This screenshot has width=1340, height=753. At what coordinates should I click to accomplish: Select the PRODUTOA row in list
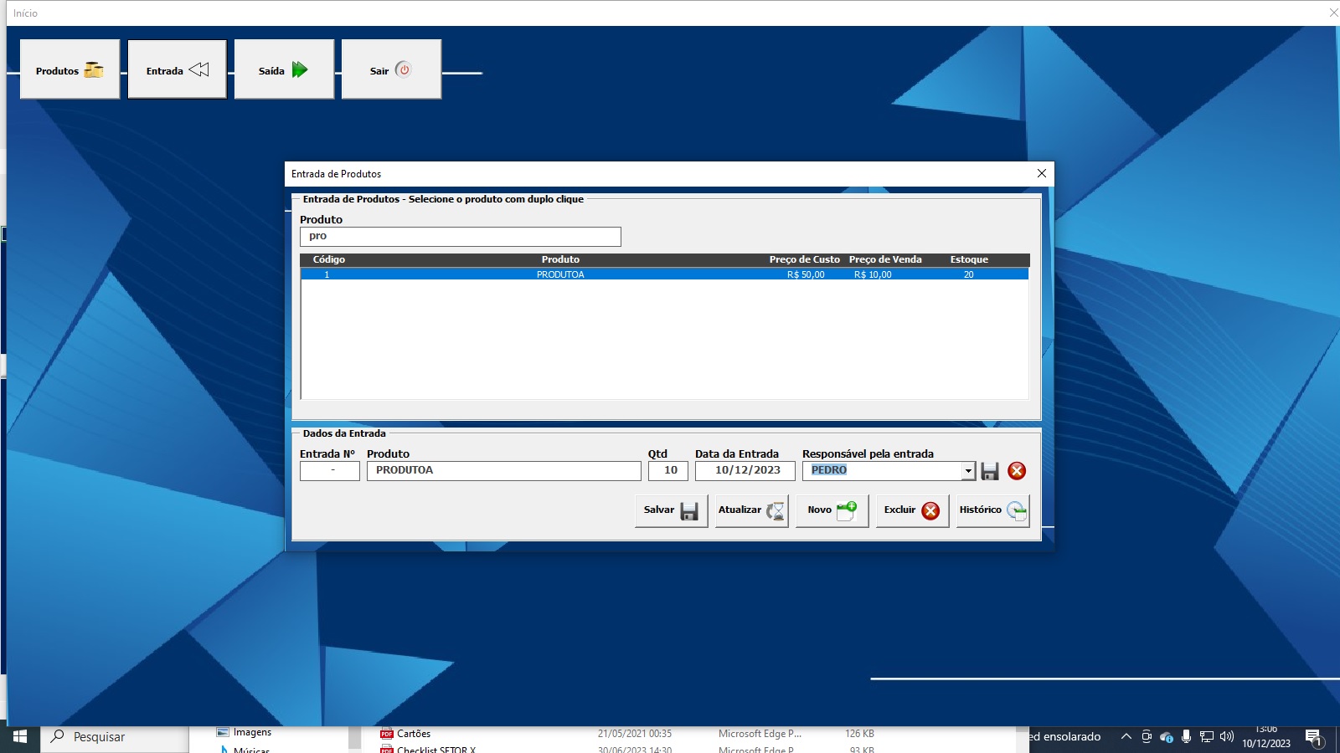pos(560,274)
